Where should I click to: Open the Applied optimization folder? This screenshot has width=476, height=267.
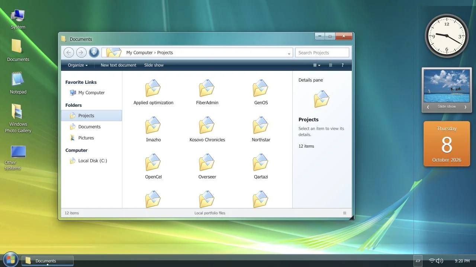[x=153, y=92]
